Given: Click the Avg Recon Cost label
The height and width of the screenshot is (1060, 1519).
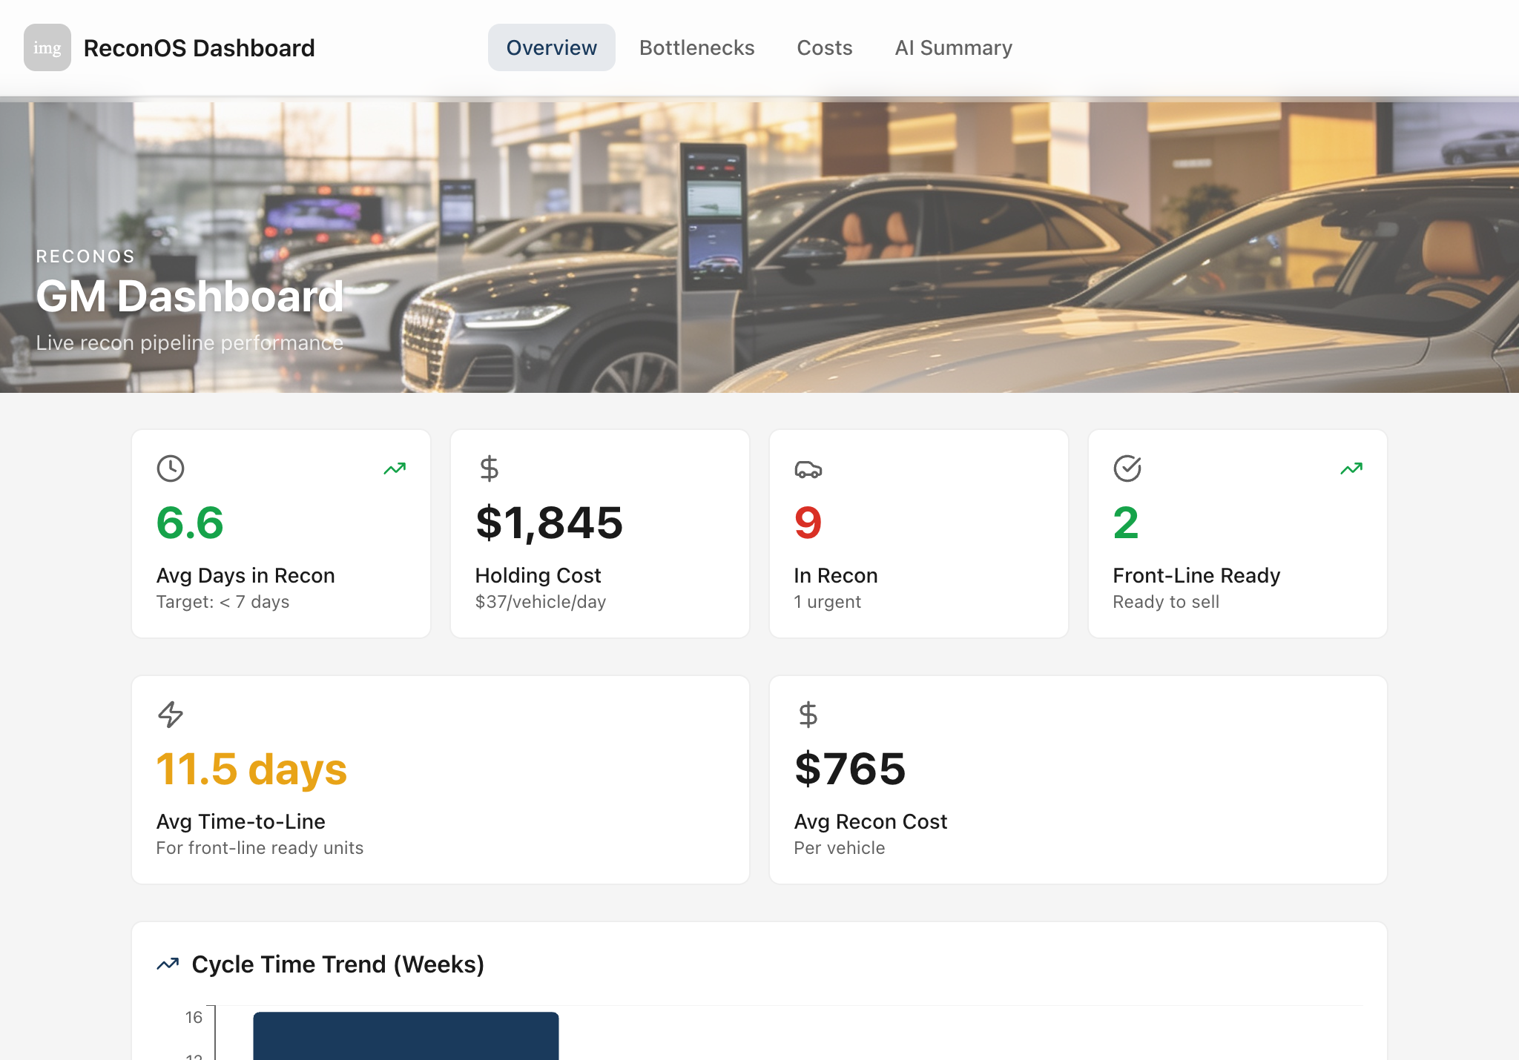Looking at the screenshot, I should click(x=870, y=821).
